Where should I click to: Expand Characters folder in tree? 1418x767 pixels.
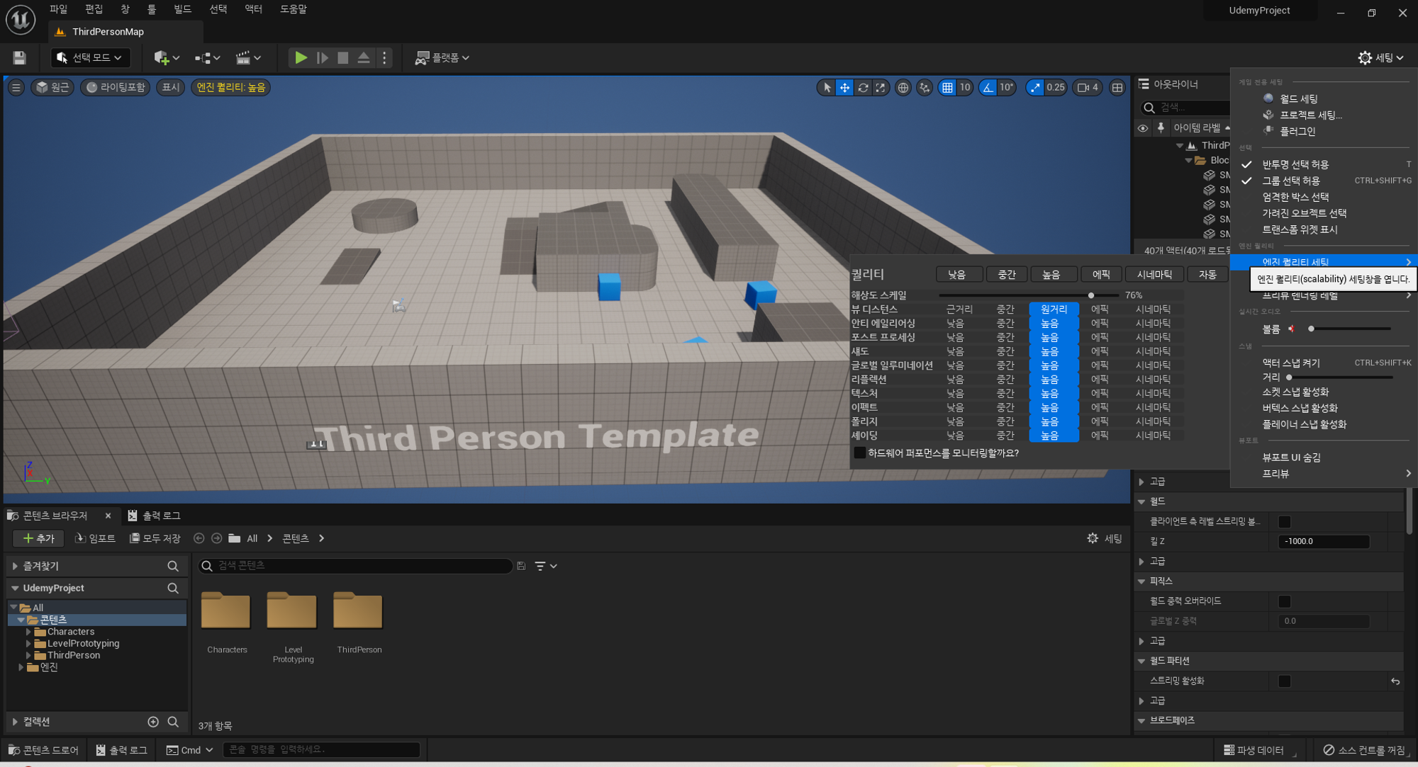(x=28, y=632)
